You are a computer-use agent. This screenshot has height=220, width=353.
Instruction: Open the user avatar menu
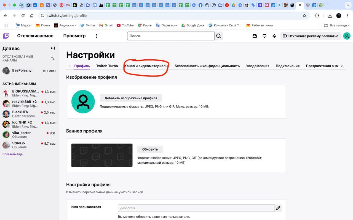(347, 36)
